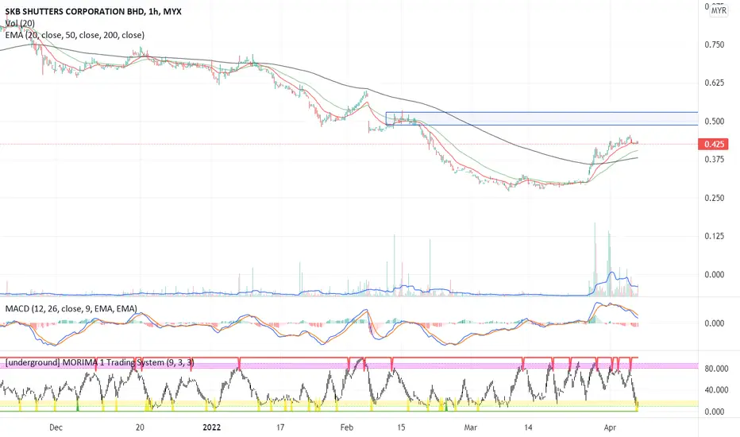Click the Feb date label on time axis
Screen dimensions: 740x437
346,427
